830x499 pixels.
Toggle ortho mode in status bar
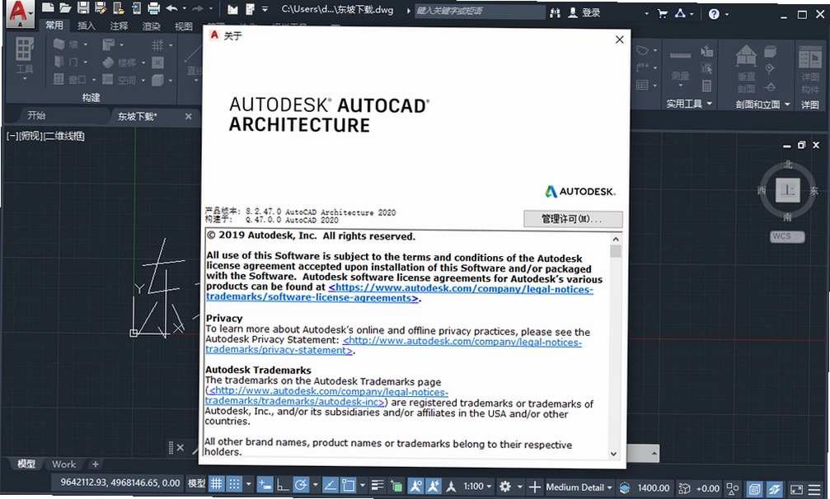[x=284, y=485]
